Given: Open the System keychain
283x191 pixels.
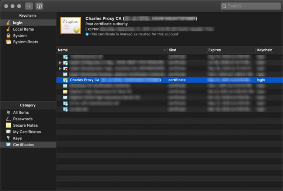Looking at the screenshot, I should coord(20,36).
